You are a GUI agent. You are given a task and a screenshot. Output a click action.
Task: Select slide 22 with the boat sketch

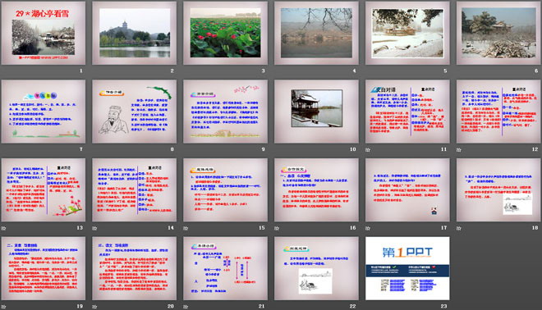pyautogui.click(x=316, y=268)
